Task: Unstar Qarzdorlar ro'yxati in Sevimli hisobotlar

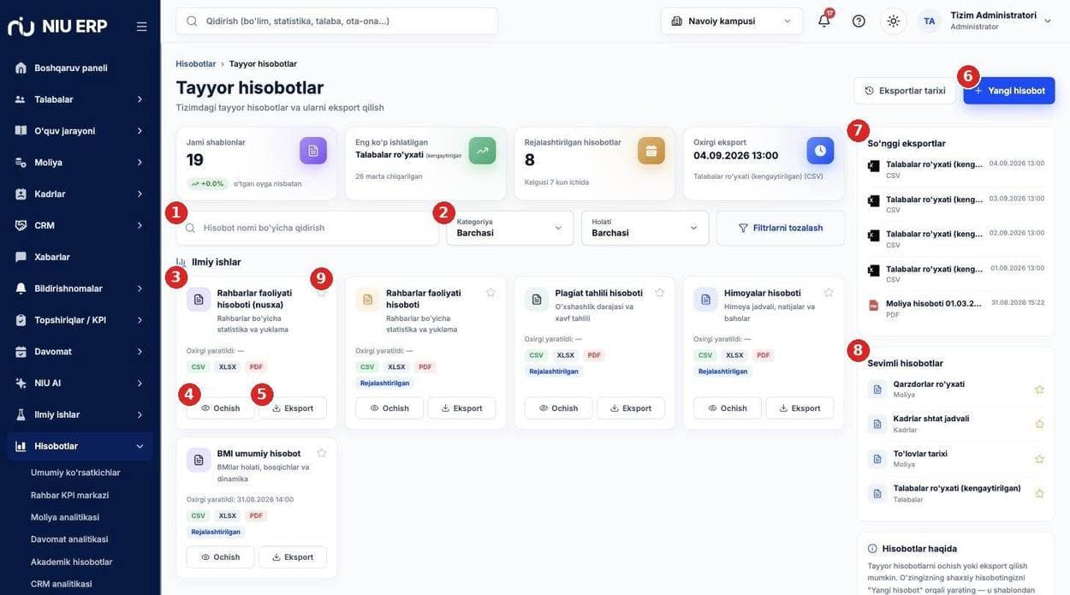Action: (1040, 390)
